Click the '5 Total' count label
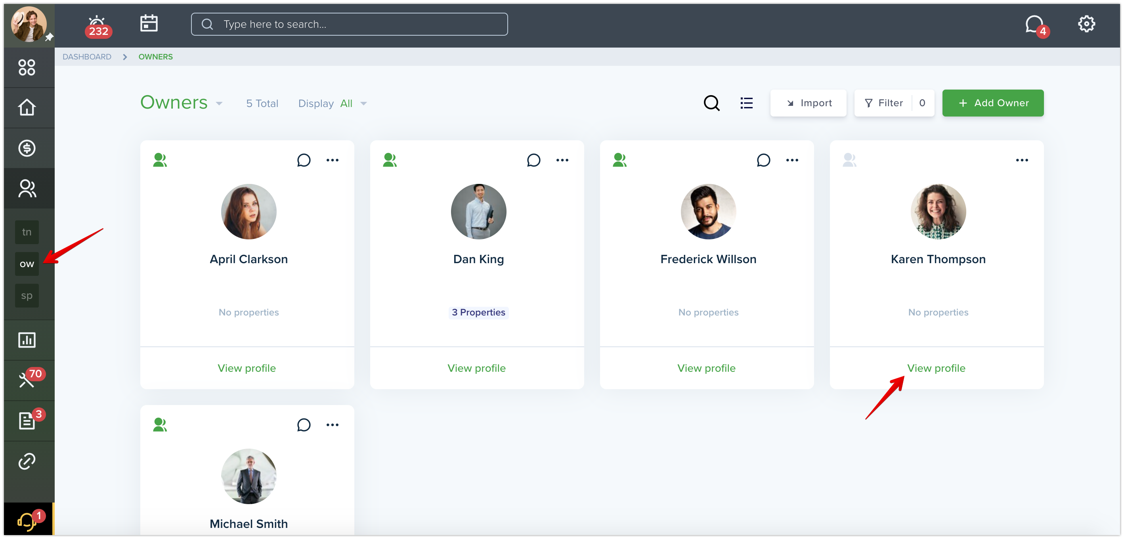Viewport: 1124px width, 539px height. click(x=262, y=103)
